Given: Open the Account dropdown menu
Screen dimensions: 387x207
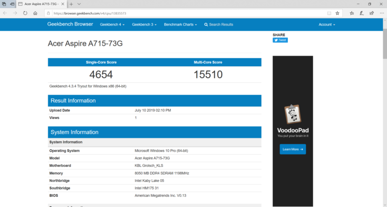Looking at the screenshot, I should [327, 25].
